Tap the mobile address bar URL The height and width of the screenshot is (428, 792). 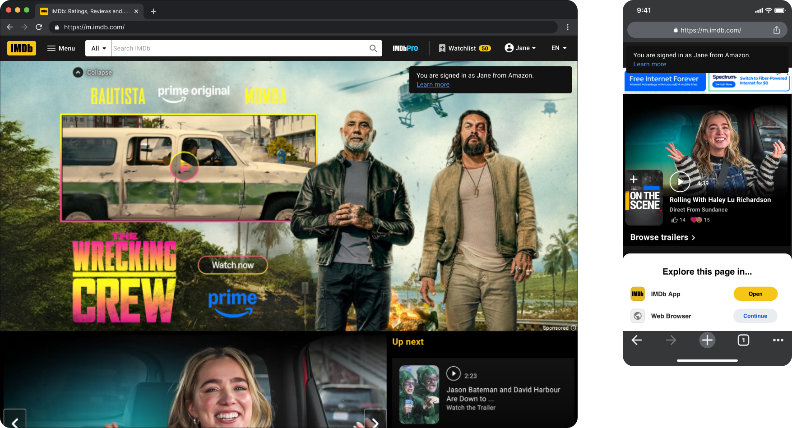(711, 30)
